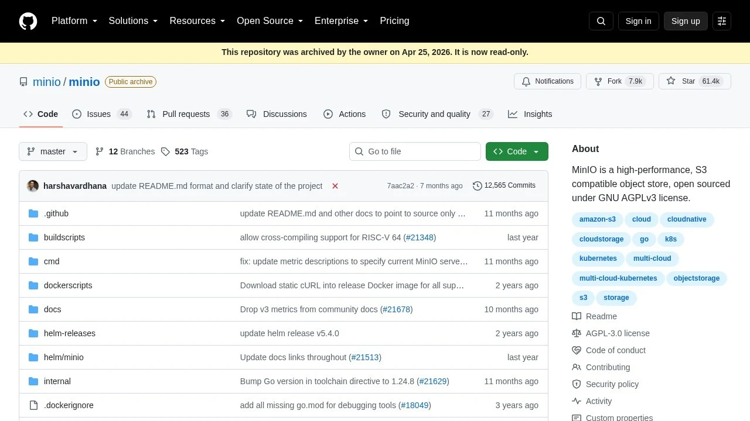Click the branch icon next to 12 Branches
Image resolution: width=750 pixels, height=421 pixels.
click(100, 151)
